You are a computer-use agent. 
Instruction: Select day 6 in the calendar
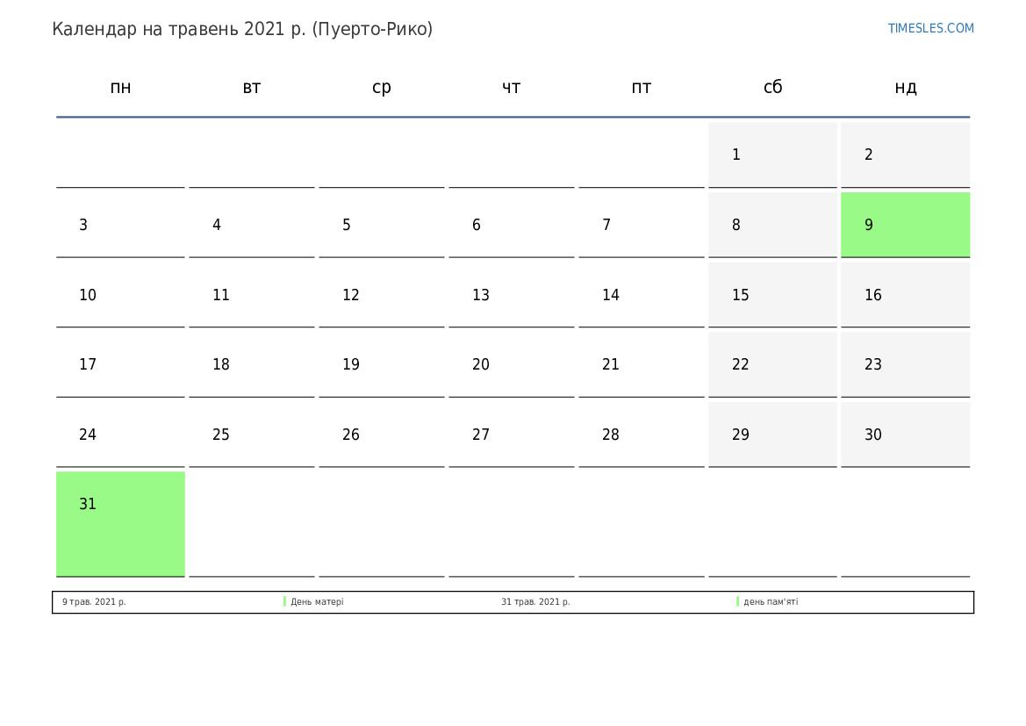click(x=511, y=225)
